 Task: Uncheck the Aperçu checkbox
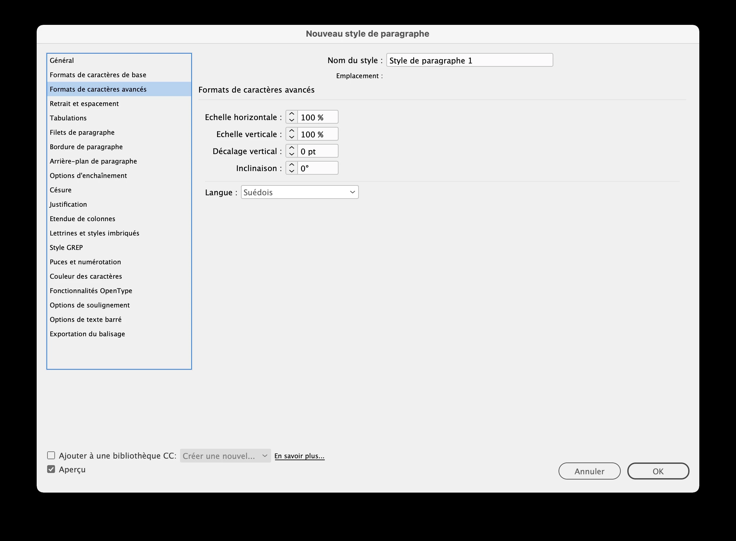(x=51, y=469)
